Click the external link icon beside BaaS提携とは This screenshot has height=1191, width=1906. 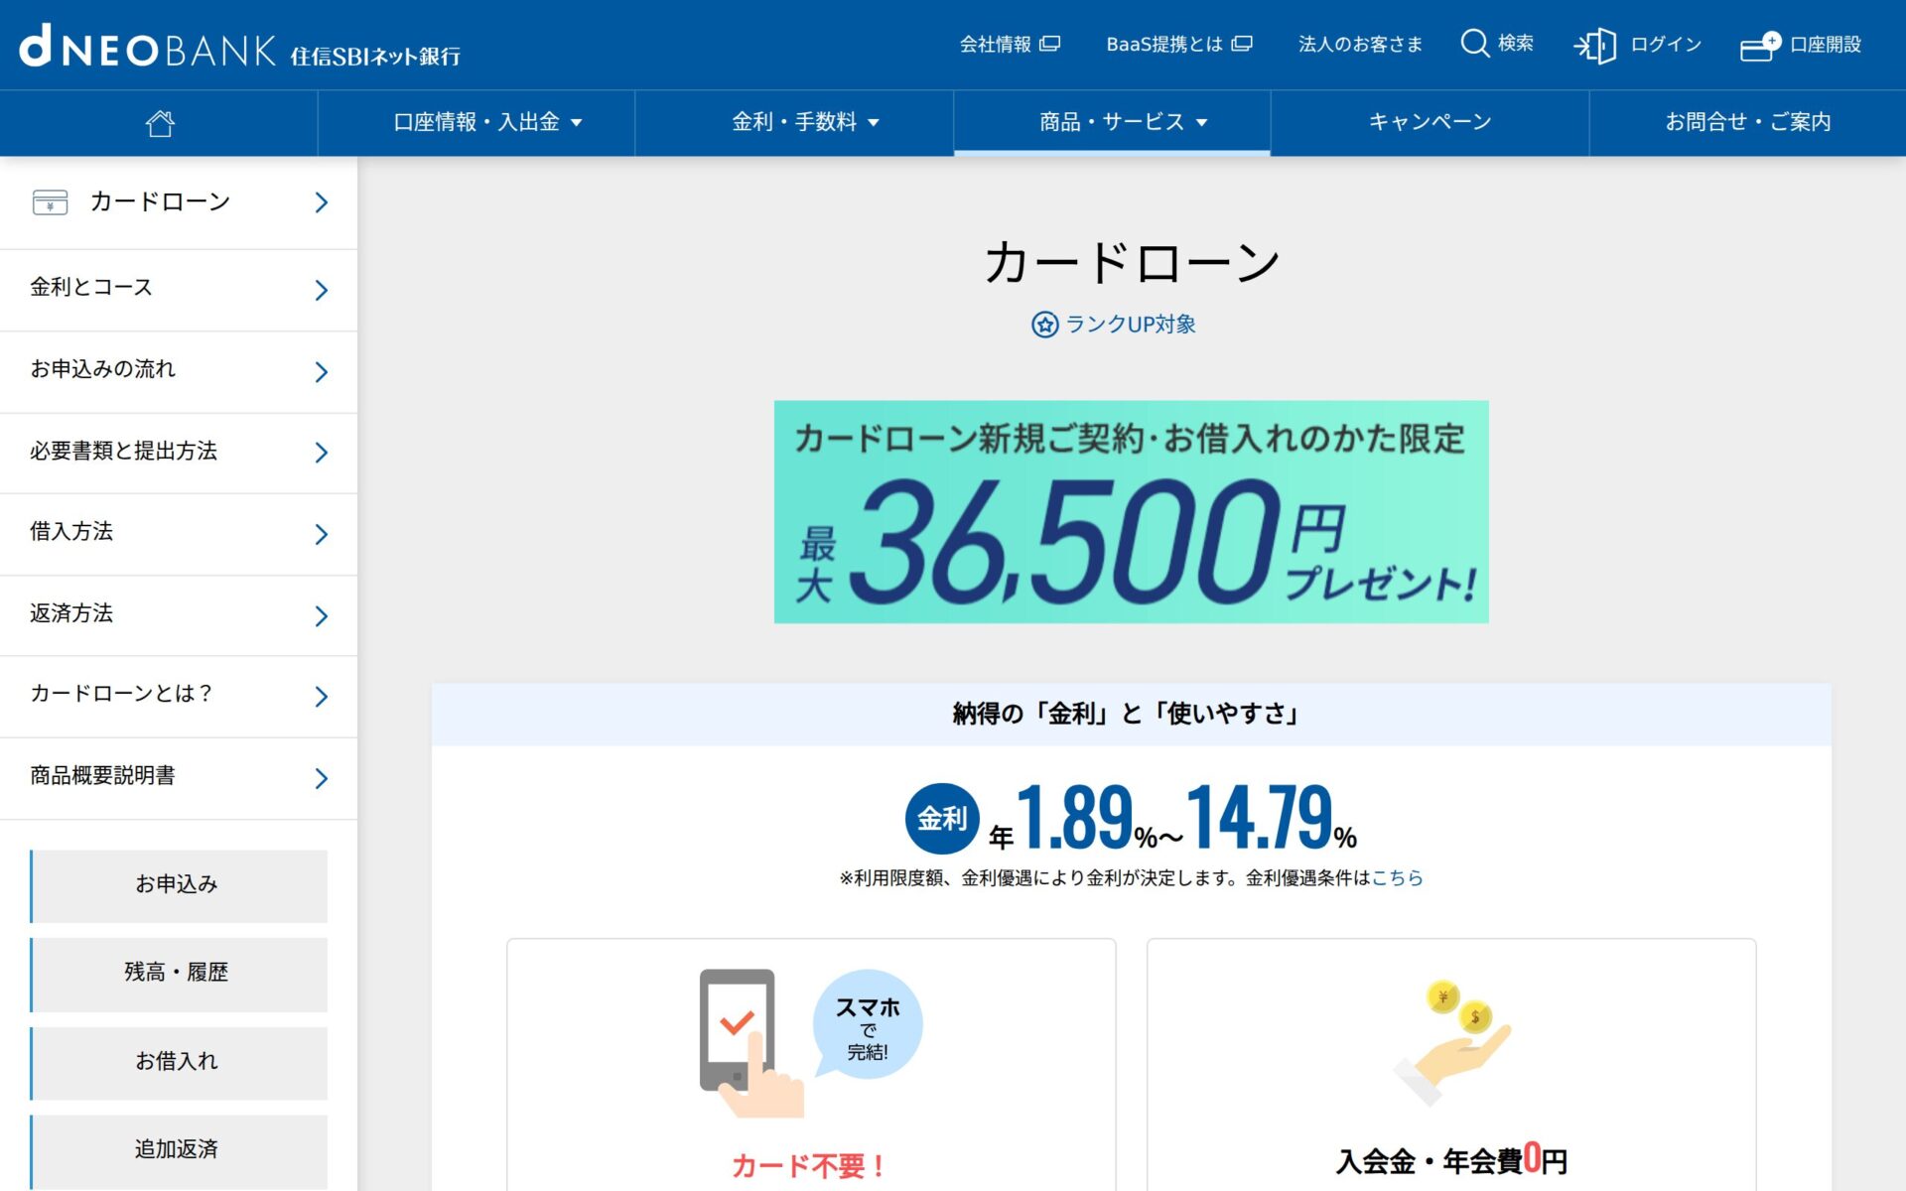point(1244,44)
